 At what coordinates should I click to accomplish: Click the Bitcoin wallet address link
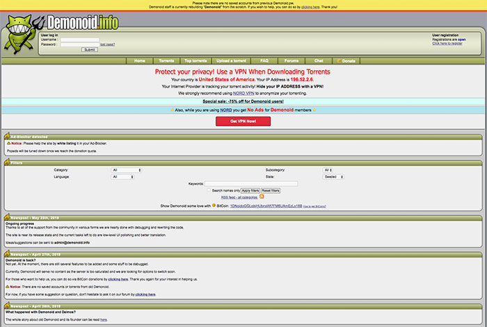click(266, 206)
